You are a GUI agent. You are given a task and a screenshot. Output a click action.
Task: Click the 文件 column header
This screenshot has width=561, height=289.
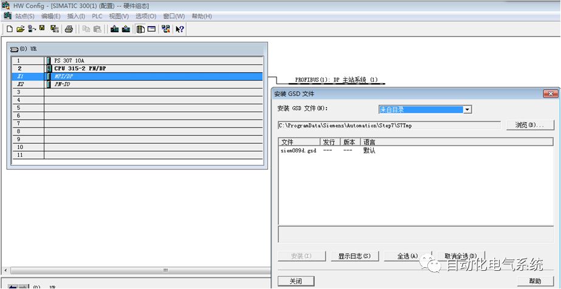(299, 142)
